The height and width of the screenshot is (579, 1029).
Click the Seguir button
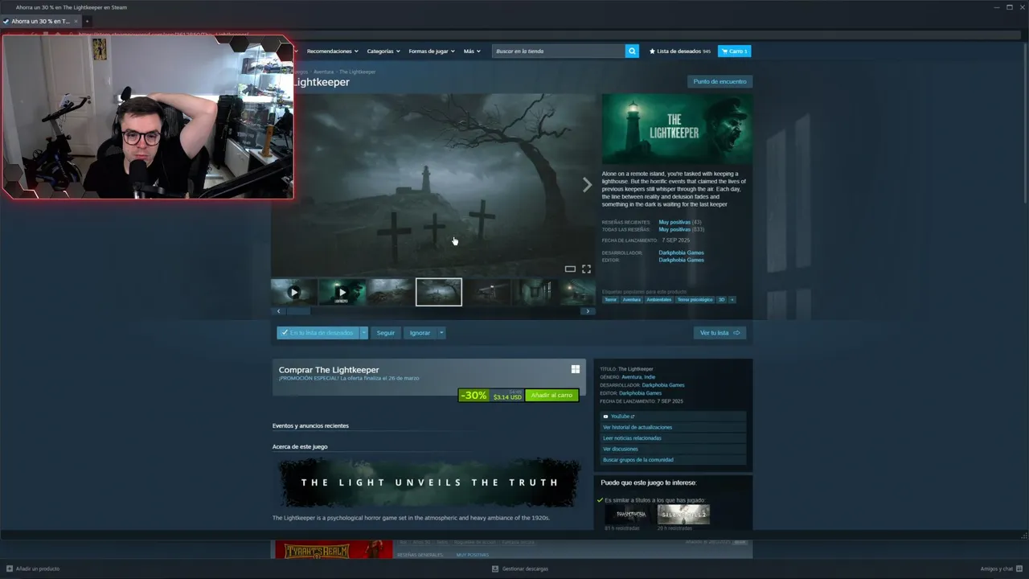tap(386, 332)
